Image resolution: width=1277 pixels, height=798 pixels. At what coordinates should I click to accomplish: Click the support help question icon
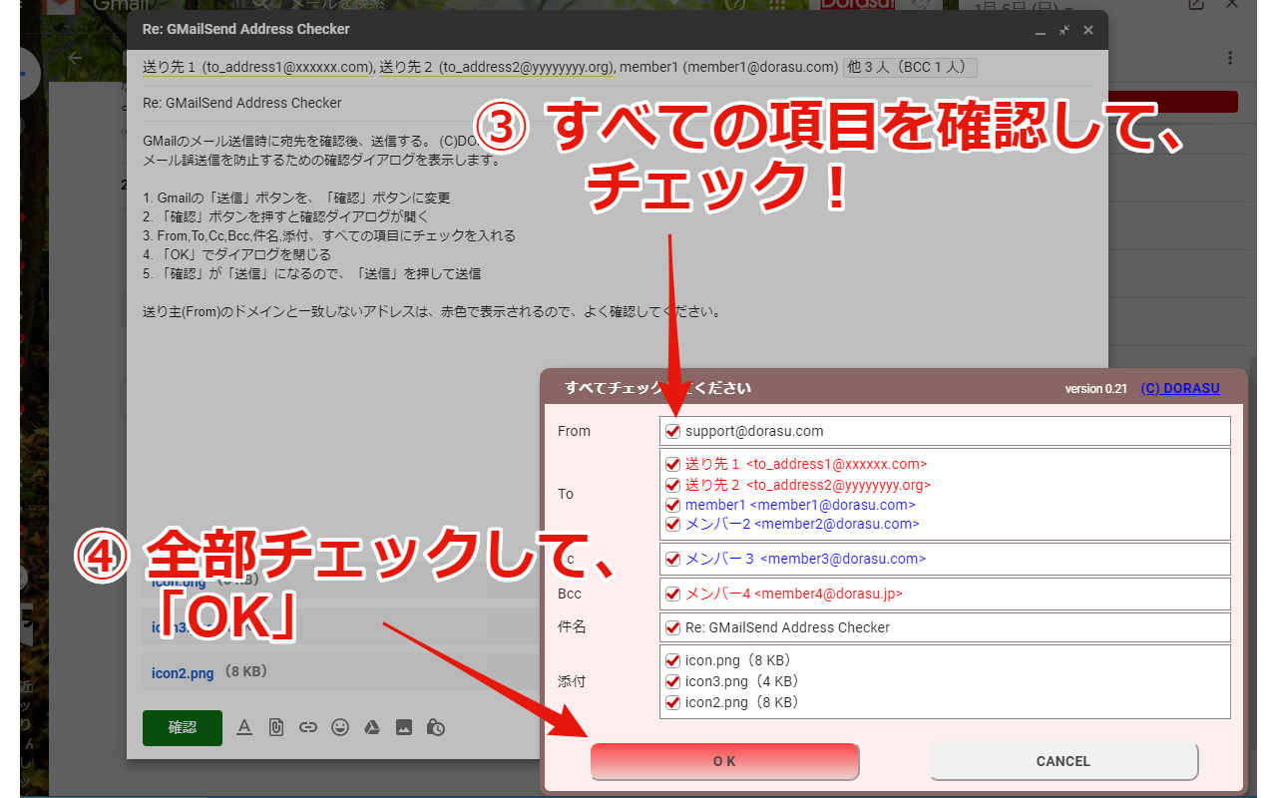737,5
